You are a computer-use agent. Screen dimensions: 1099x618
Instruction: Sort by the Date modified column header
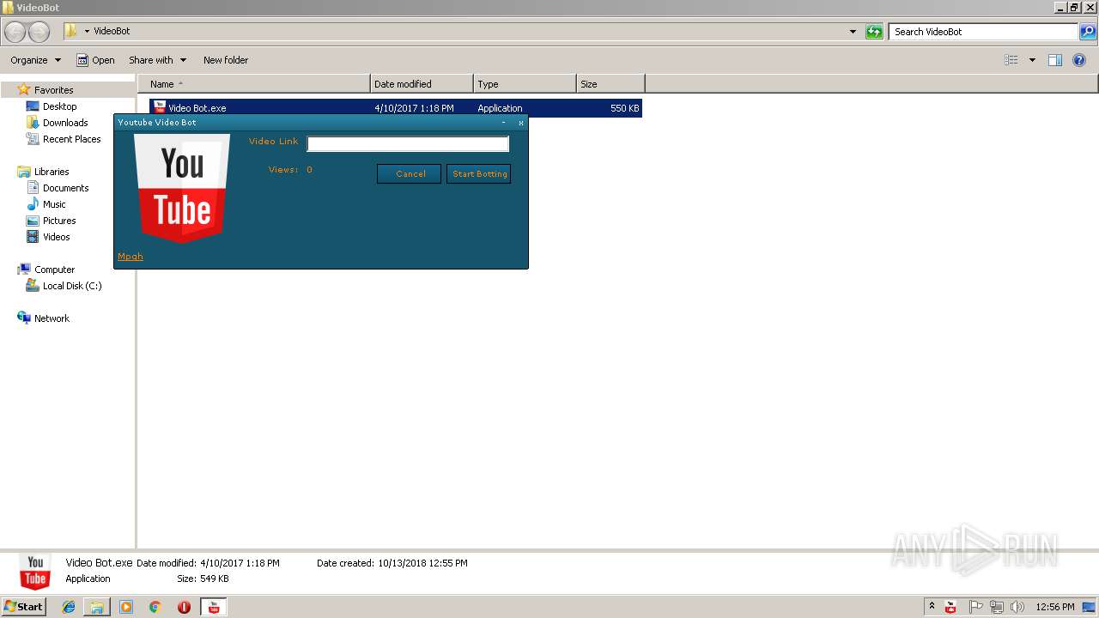(x=422, y=84)
